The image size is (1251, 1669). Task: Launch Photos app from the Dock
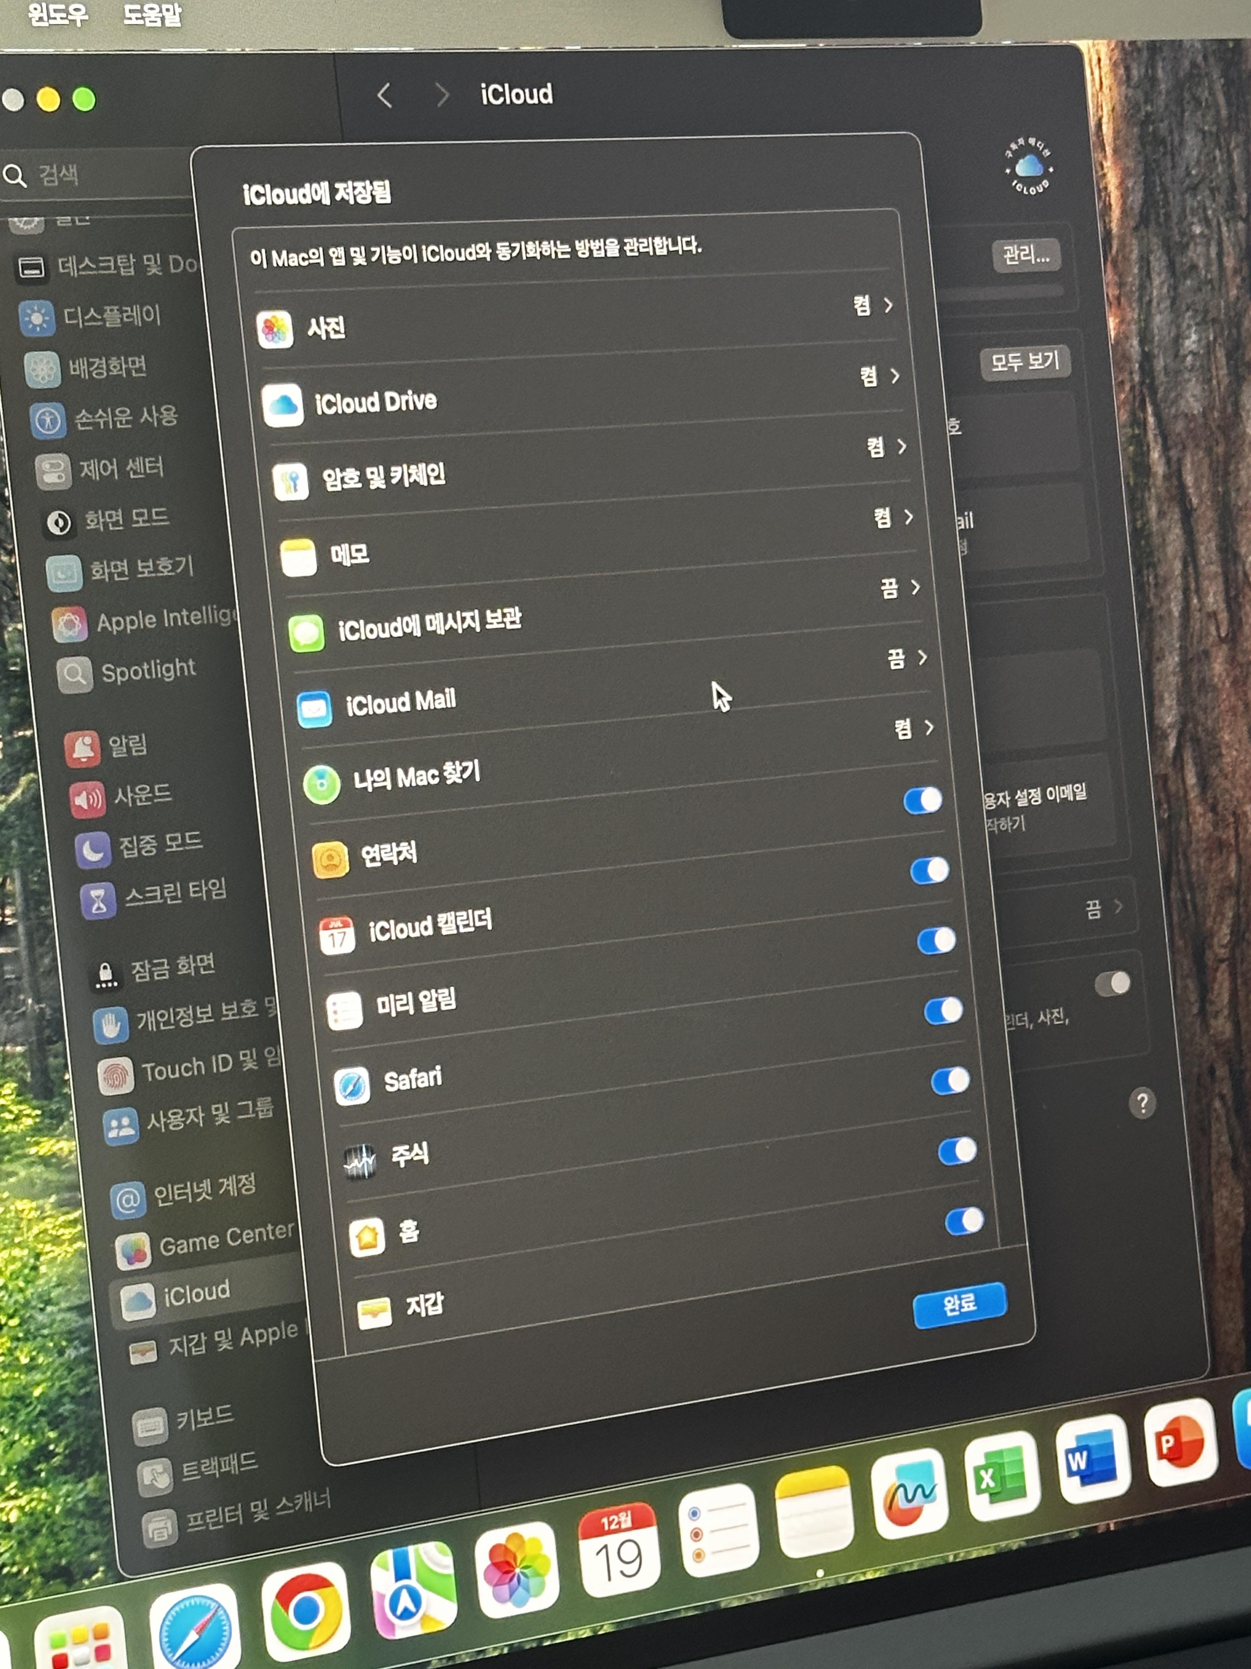coord(517,1569)
